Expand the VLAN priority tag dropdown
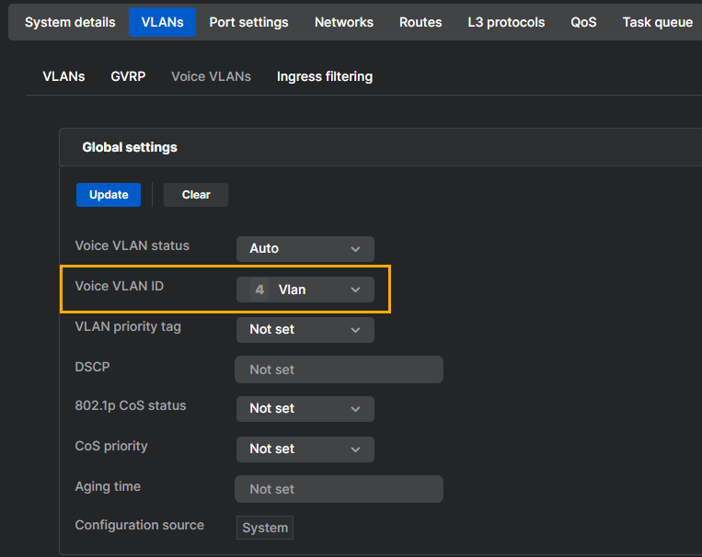Image resolution: width=702 pixels, height=557 pixels. point(305,329)
